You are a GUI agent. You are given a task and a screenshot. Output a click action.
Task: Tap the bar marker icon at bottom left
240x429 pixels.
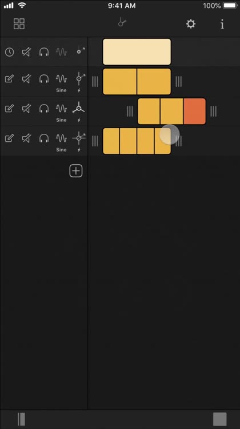tap(21, 419)
